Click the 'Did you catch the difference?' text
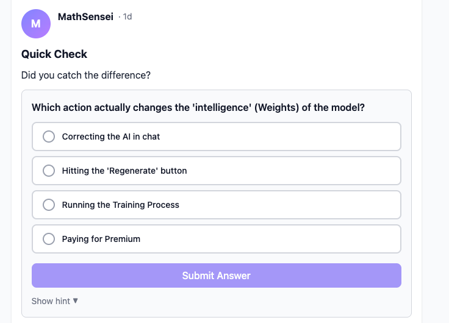449x323 pixels. (85, 76)
